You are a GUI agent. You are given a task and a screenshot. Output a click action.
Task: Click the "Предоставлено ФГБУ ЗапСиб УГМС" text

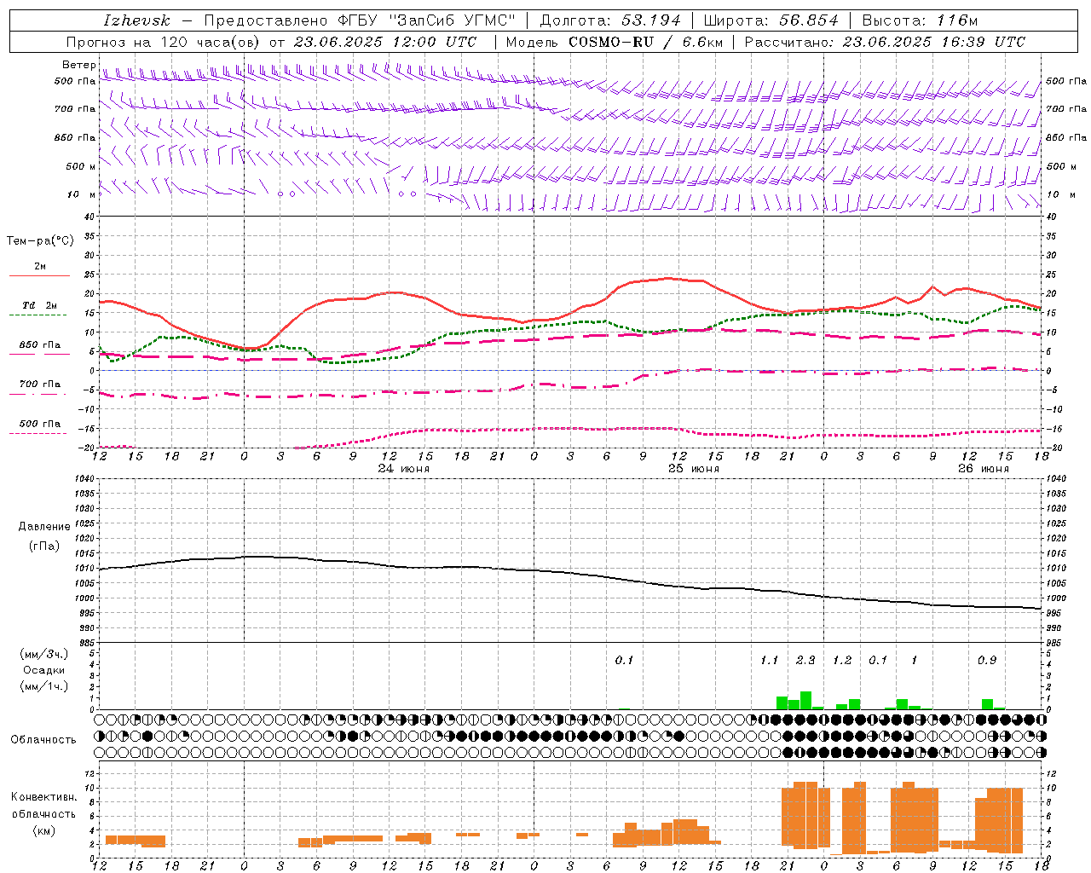click(360, 20)
